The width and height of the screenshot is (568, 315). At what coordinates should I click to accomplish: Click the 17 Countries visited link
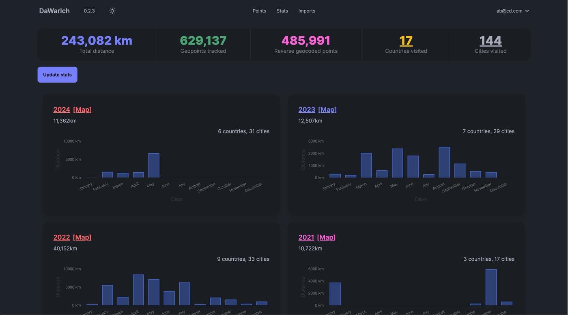click(x=406, y=41)
